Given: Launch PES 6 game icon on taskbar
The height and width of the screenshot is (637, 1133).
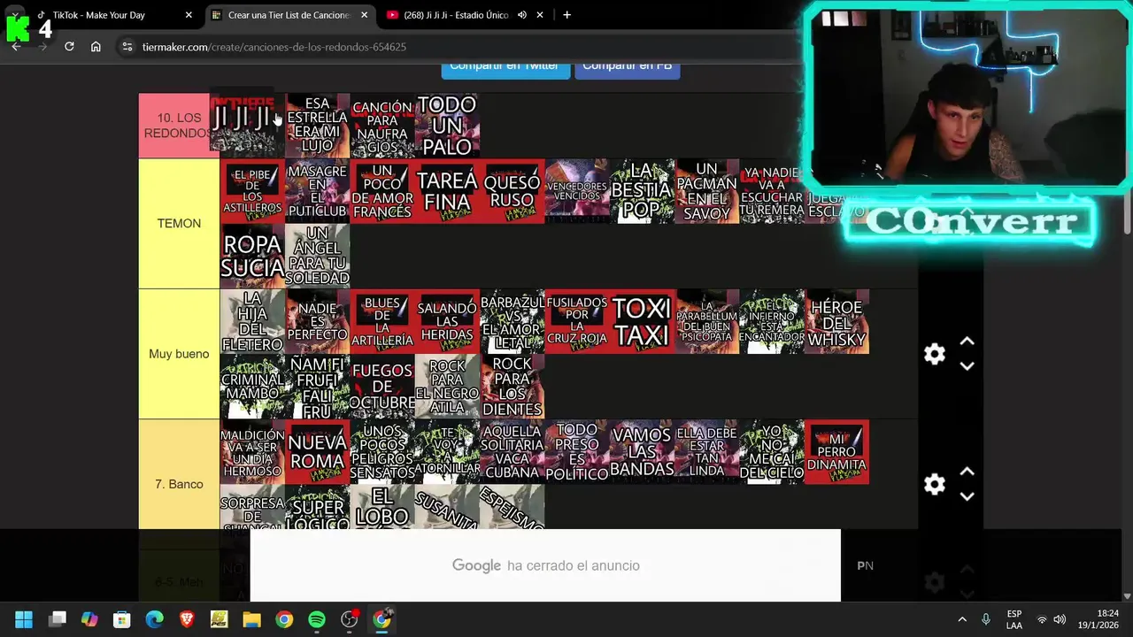Looking at the screenshot, I should pyautogui.click(x=219, y=619).
